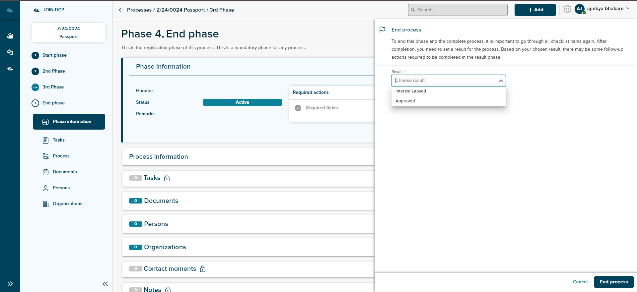This screenshot has height=292, width=637.
Task: Click the settings gear icon in top bar
Action: (x=567, y=9)
